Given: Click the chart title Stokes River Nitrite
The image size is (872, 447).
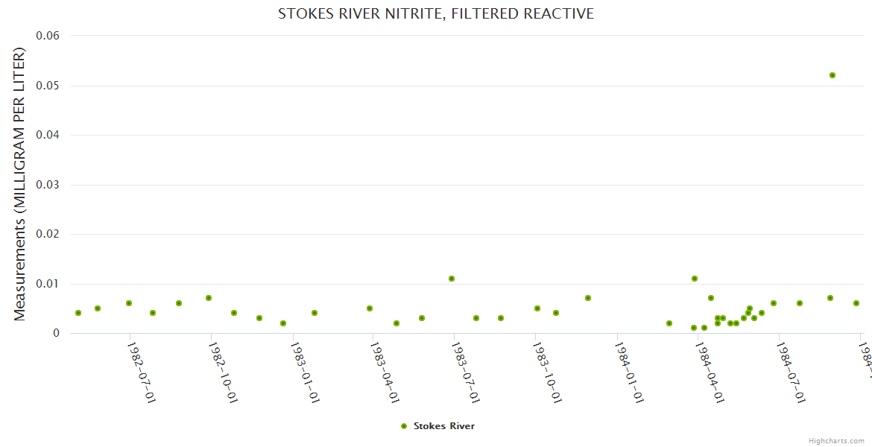Looking at the screenshot, I should [436, 14].
